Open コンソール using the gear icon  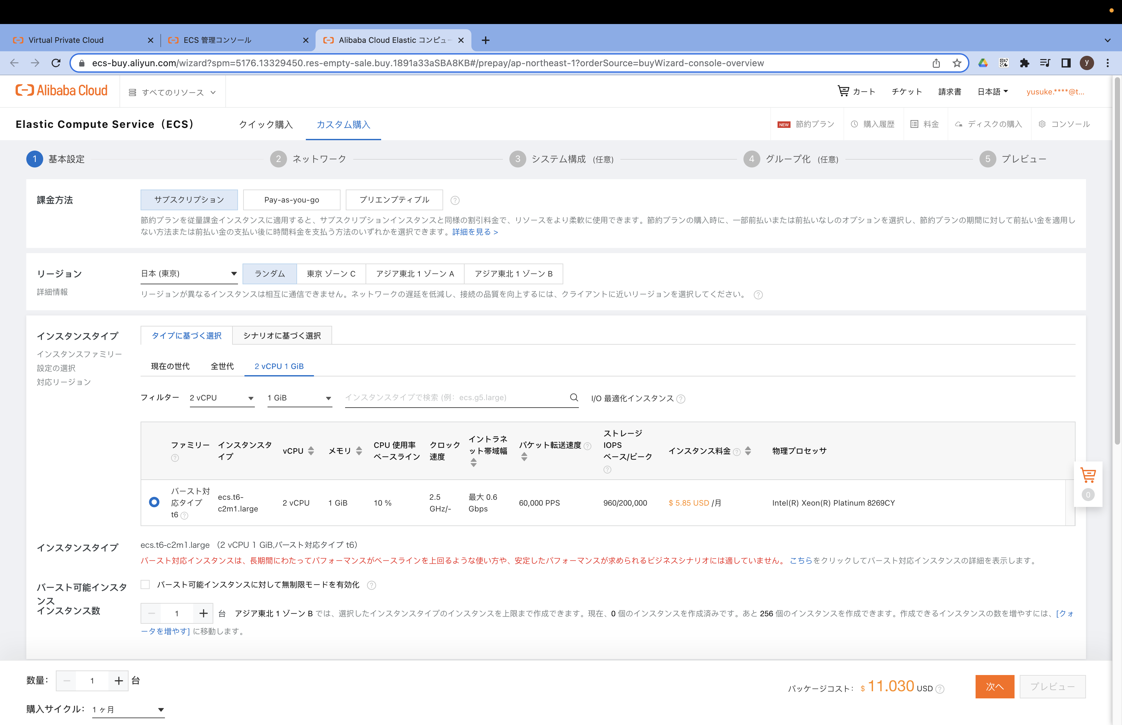(x=1042, y=124)
